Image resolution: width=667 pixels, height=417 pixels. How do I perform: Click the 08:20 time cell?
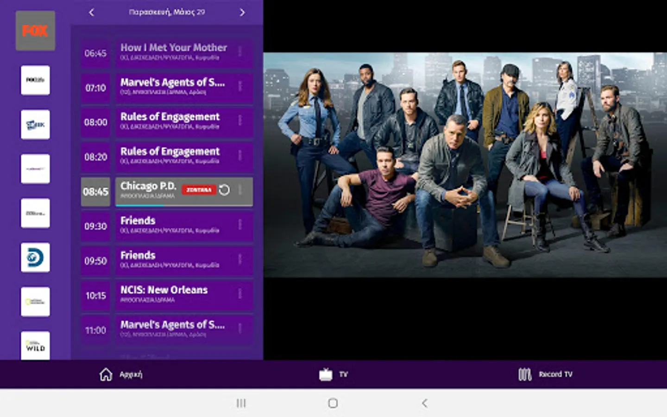point(95,157)
